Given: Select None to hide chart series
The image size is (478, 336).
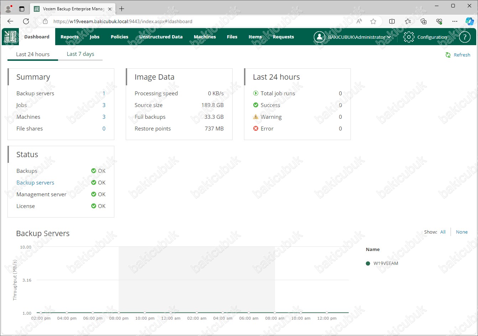Looking at the screenshot, I should coord(462,232).
